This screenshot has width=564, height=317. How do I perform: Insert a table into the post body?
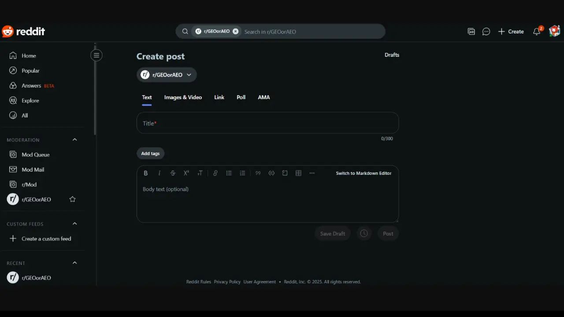[x=298, y=173]
